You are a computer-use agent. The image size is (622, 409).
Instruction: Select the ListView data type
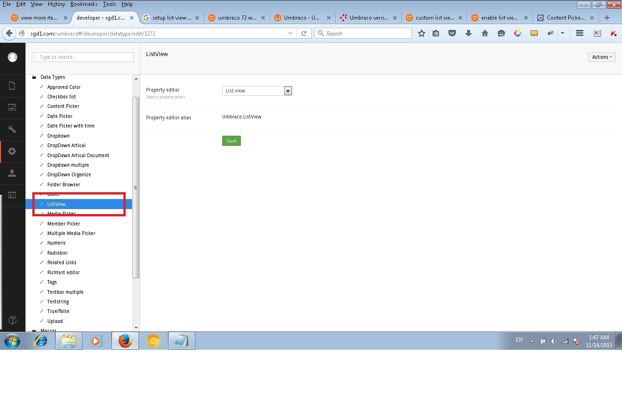pos(56,204)
